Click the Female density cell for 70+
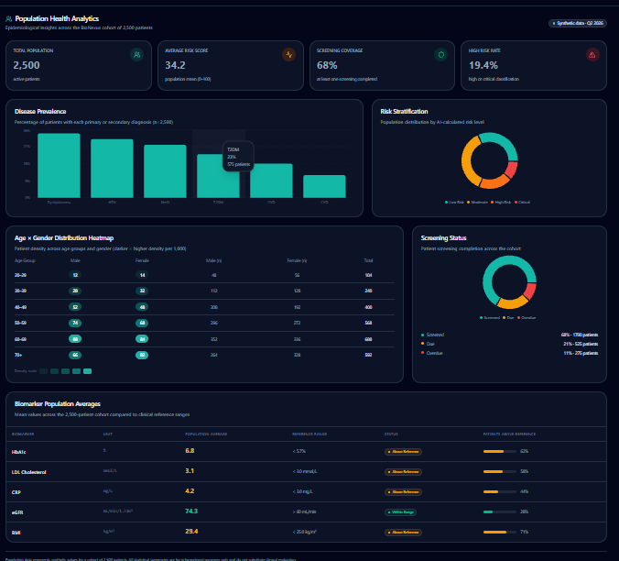This screenshot has width=619, height=561. pos(142,355)
